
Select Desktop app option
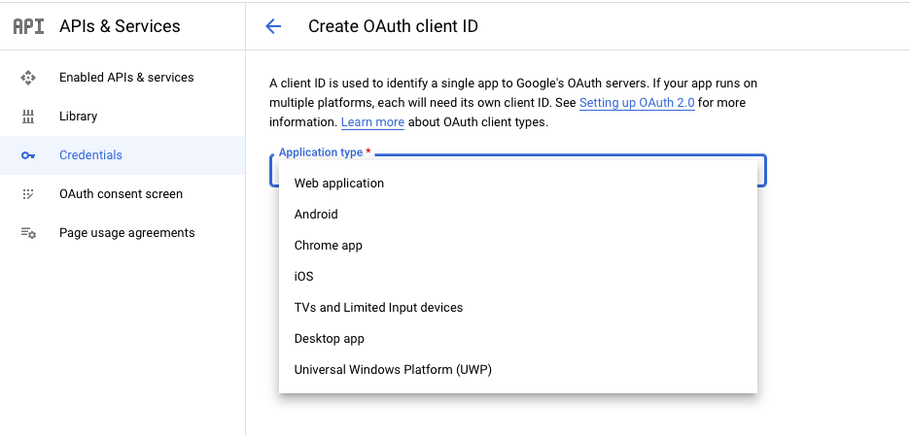tap(518, 339)
